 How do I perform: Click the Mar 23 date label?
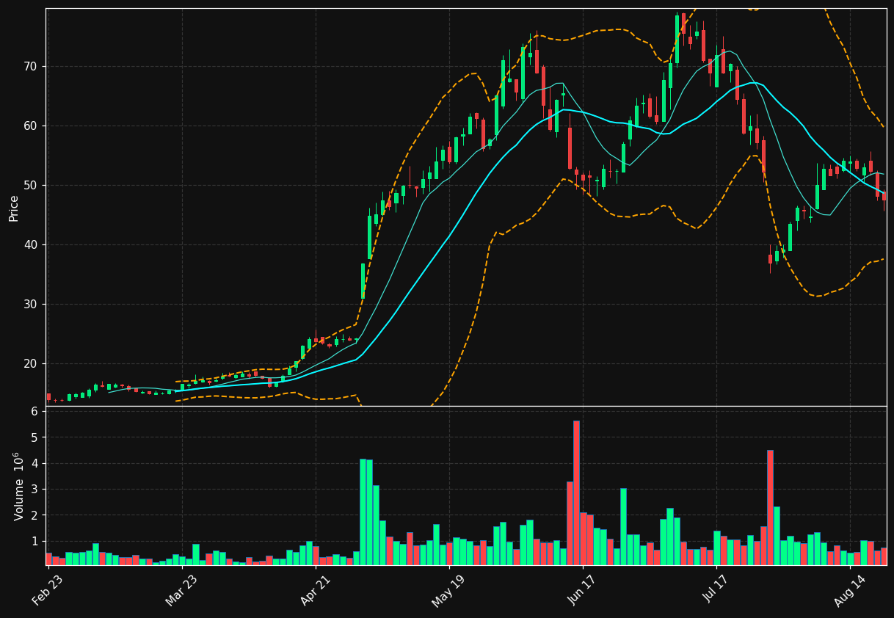coord(181,591)
